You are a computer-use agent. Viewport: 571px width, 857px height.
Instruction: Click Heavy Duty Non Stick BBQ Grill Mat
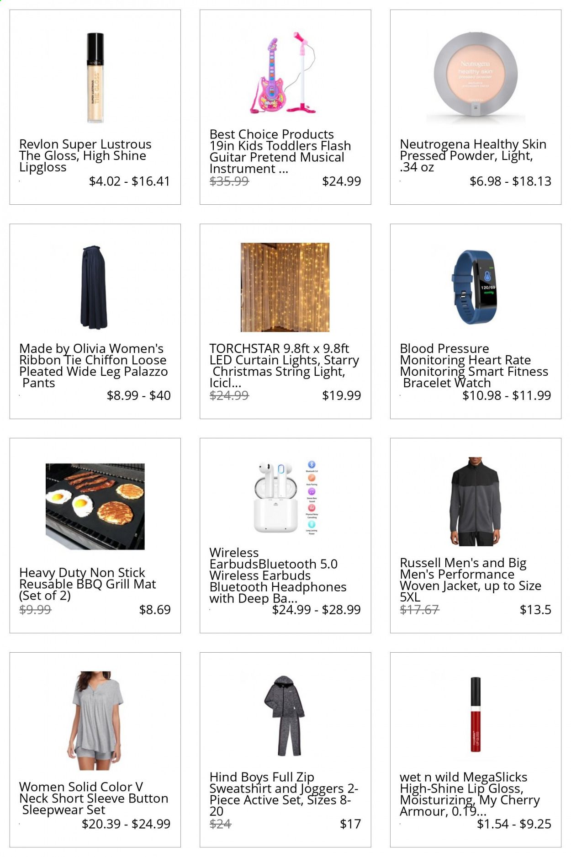coord(88,584)
